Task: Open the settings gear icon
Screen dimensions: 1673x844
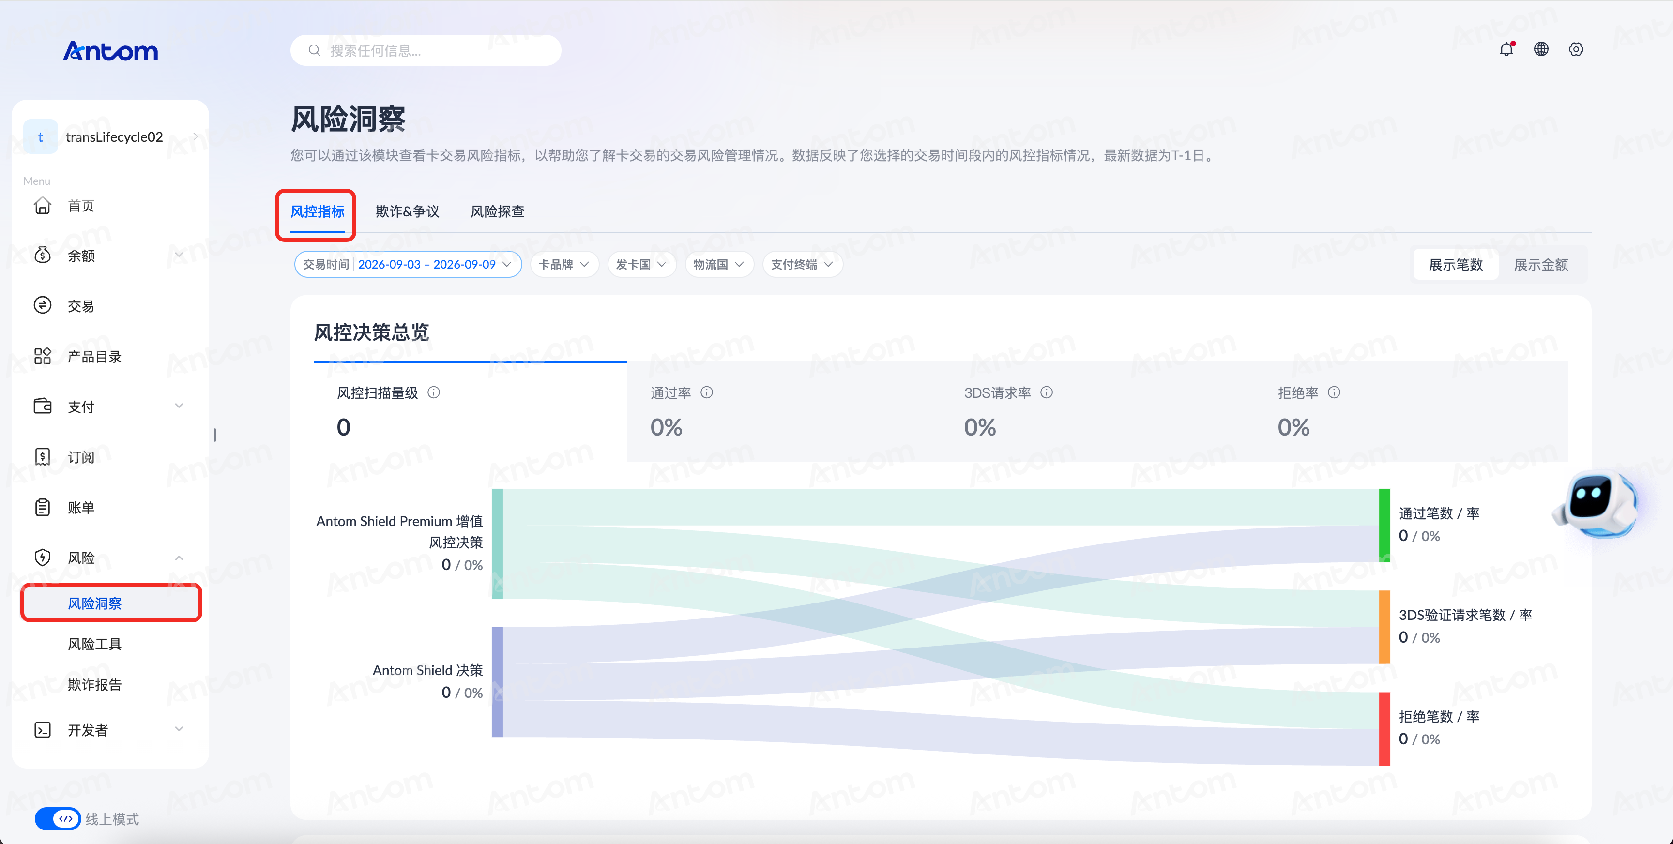Action: (x=1576, y=49)
